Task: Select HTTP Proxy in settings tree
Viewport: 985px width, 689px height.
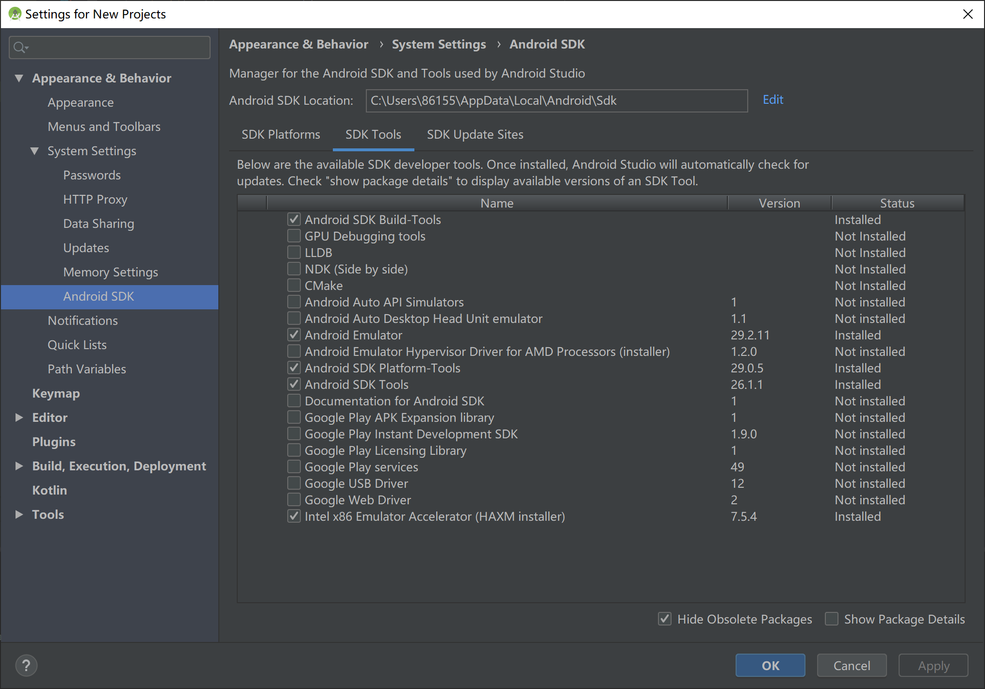Action: pos(95,199)
